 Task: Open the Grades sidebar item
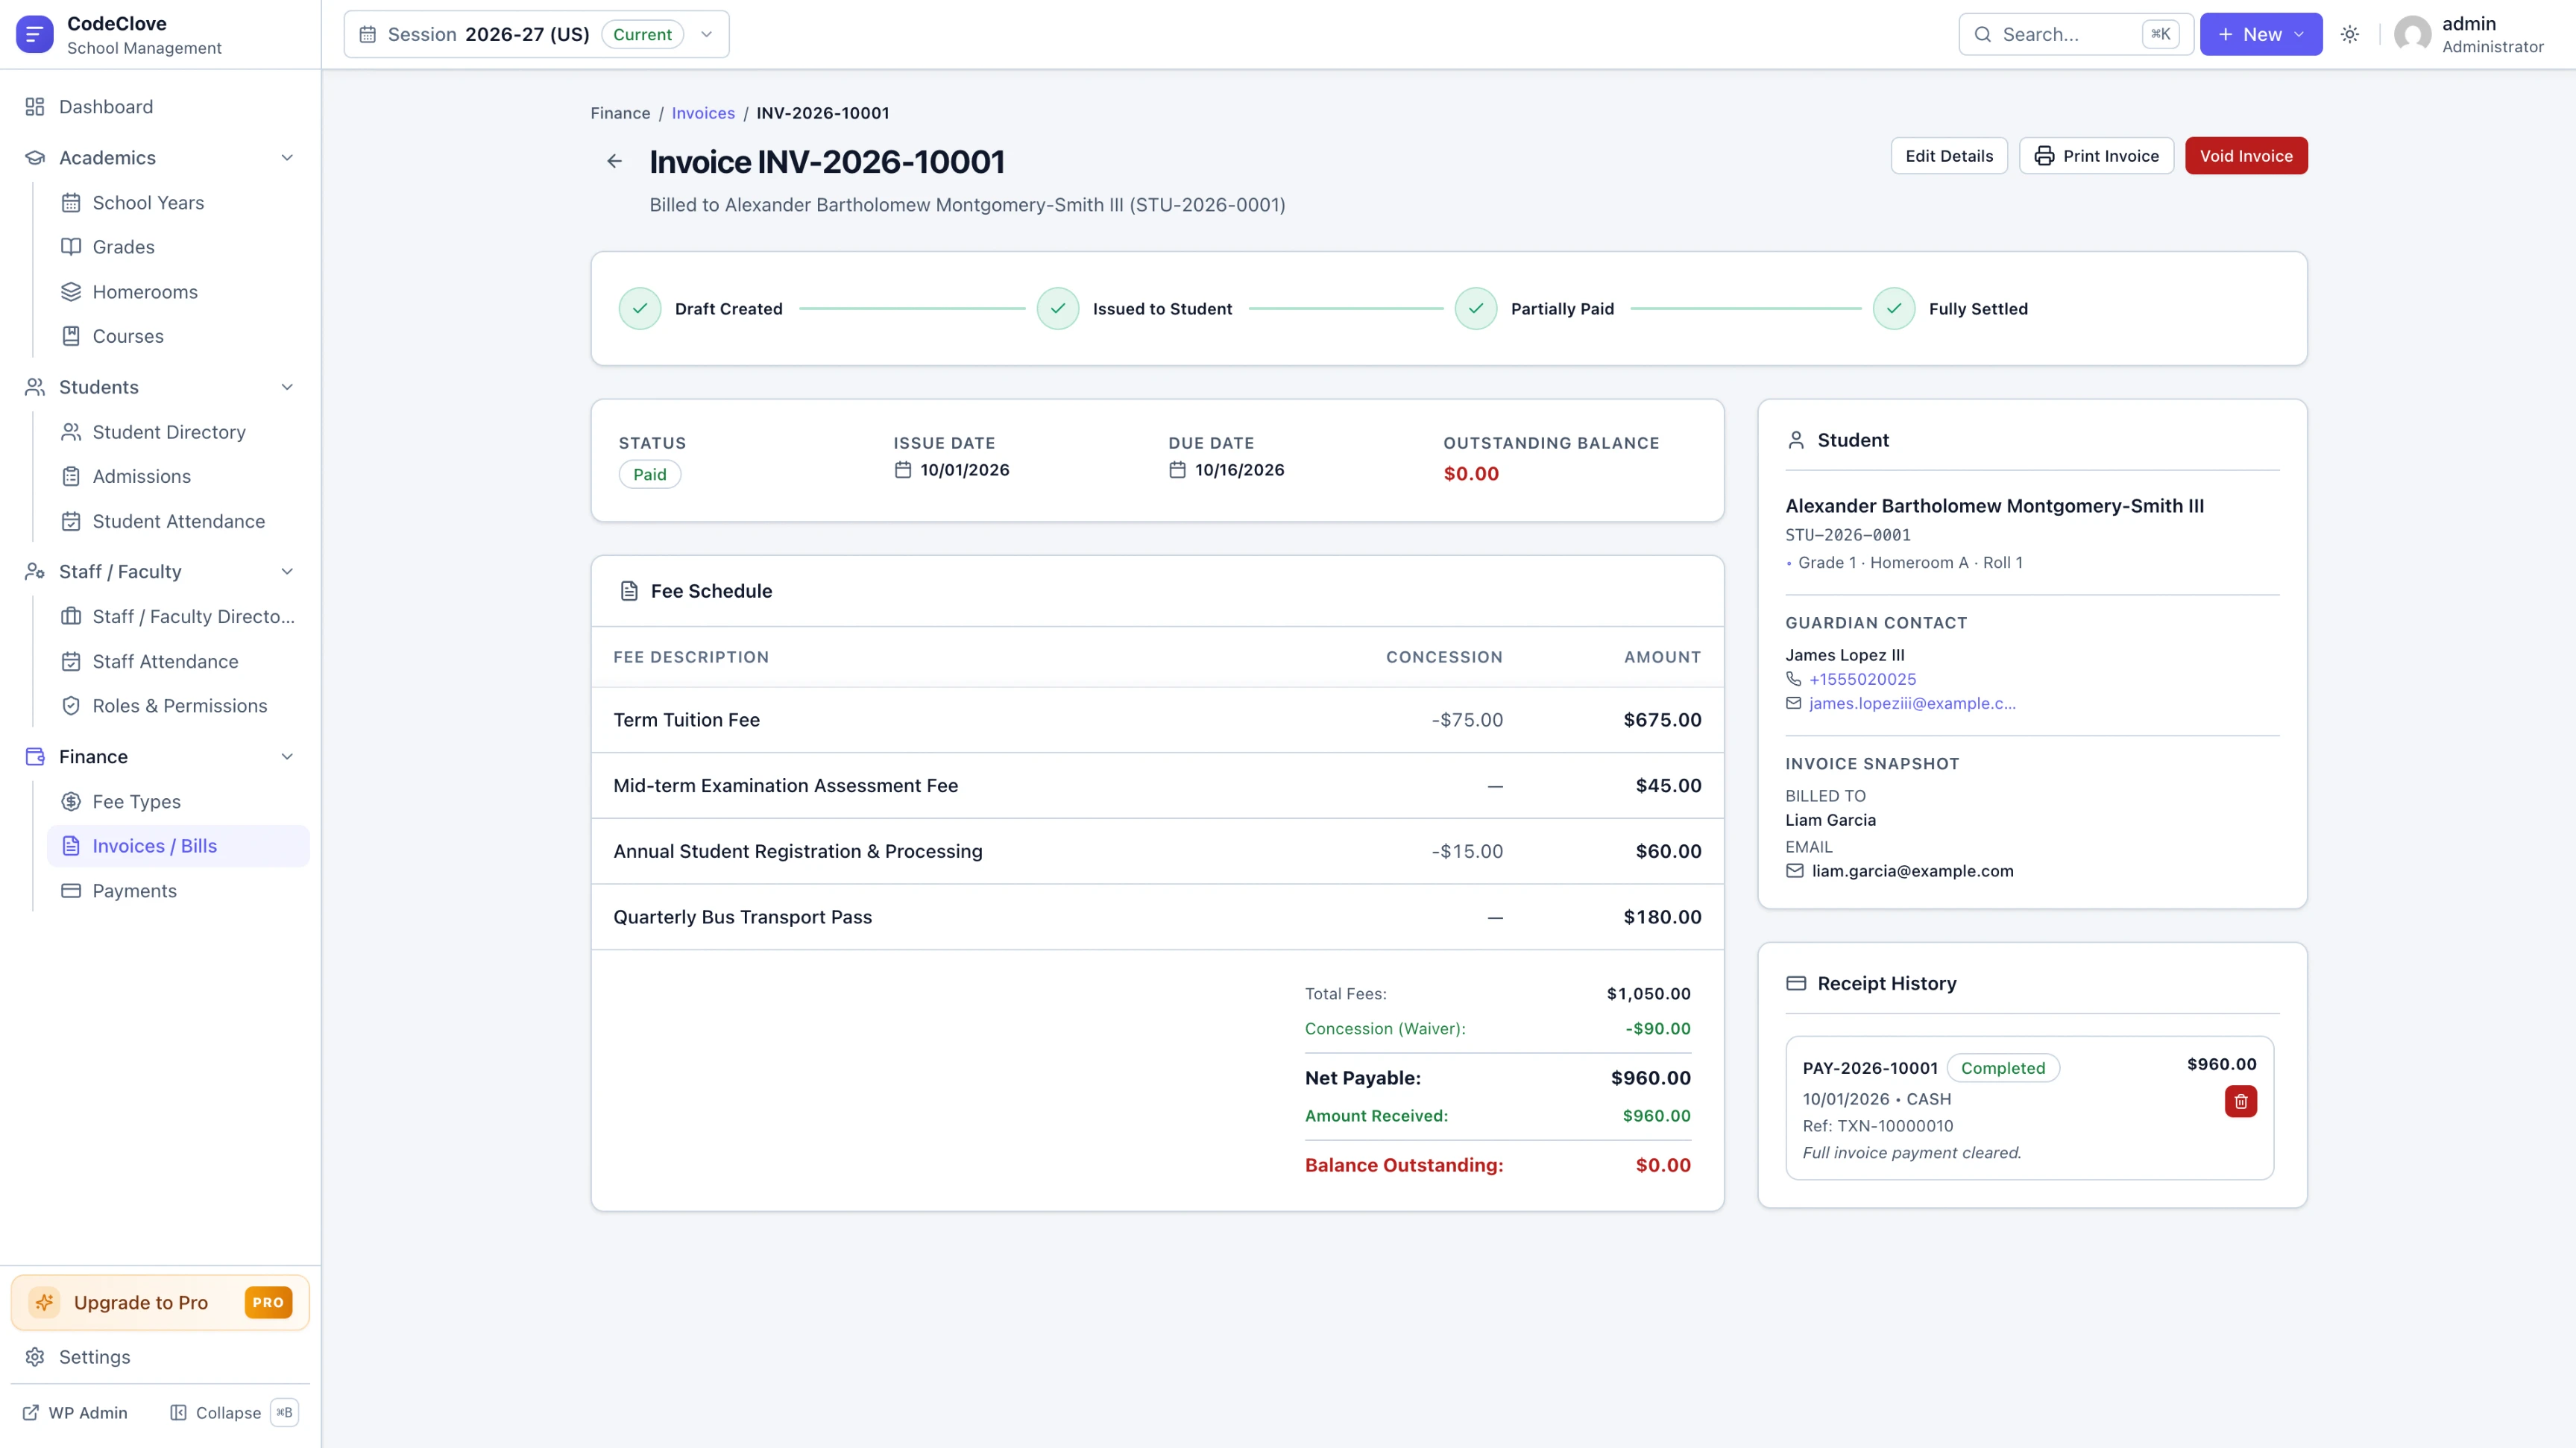coord(178,247)
